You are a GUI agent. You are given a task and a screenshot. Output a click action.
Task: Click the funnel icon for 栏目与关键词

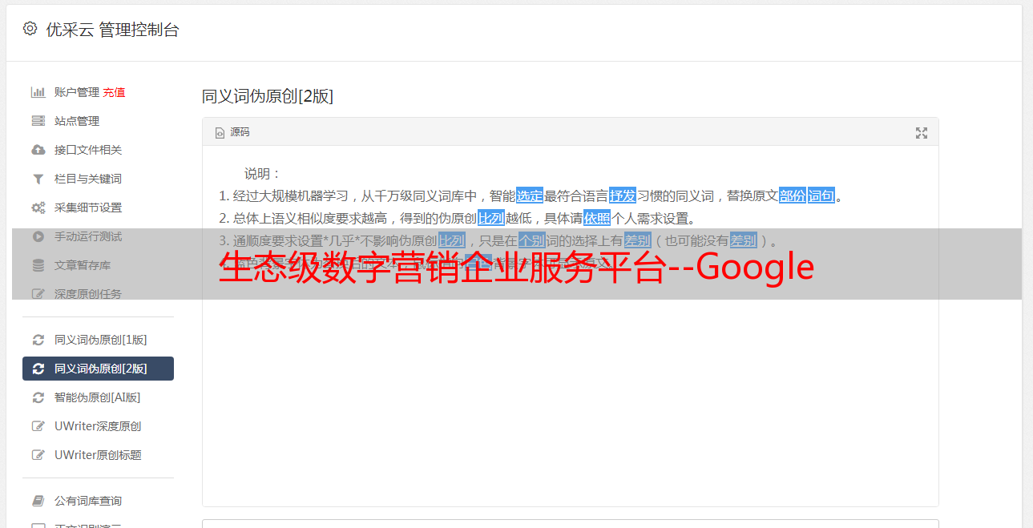[38, 179]
